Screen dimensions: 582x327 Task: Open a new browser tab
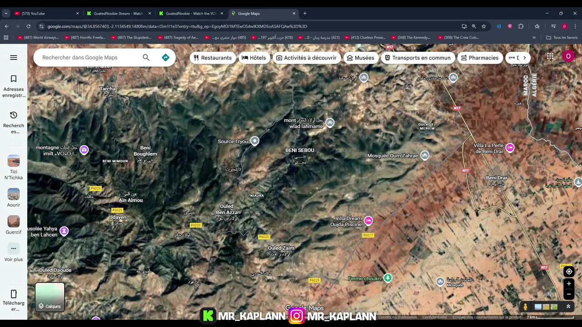point(305,14)
